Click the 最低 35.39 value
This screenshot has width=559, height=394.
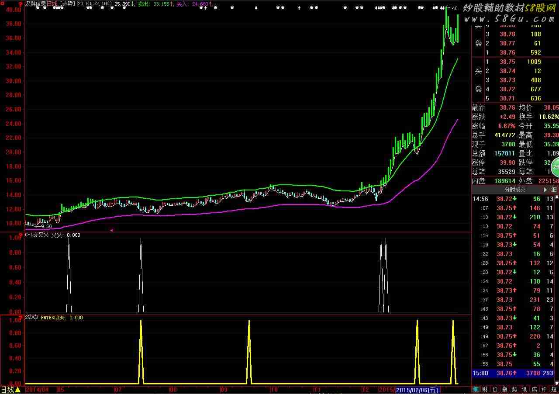point(552,144)
